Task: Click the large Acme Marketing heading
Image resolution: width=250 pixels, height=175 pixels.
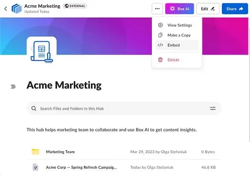Action: 64,85
